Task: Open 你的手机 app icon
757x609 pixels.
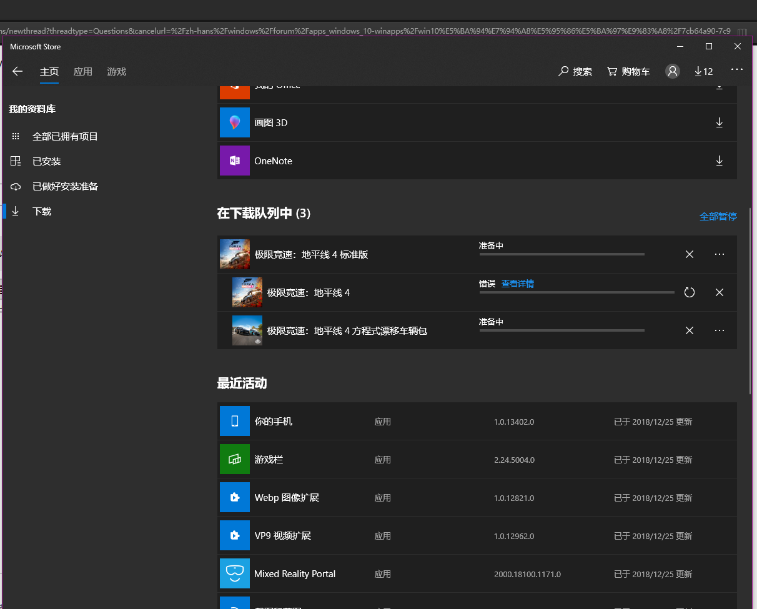Action: tap(235, 421)
